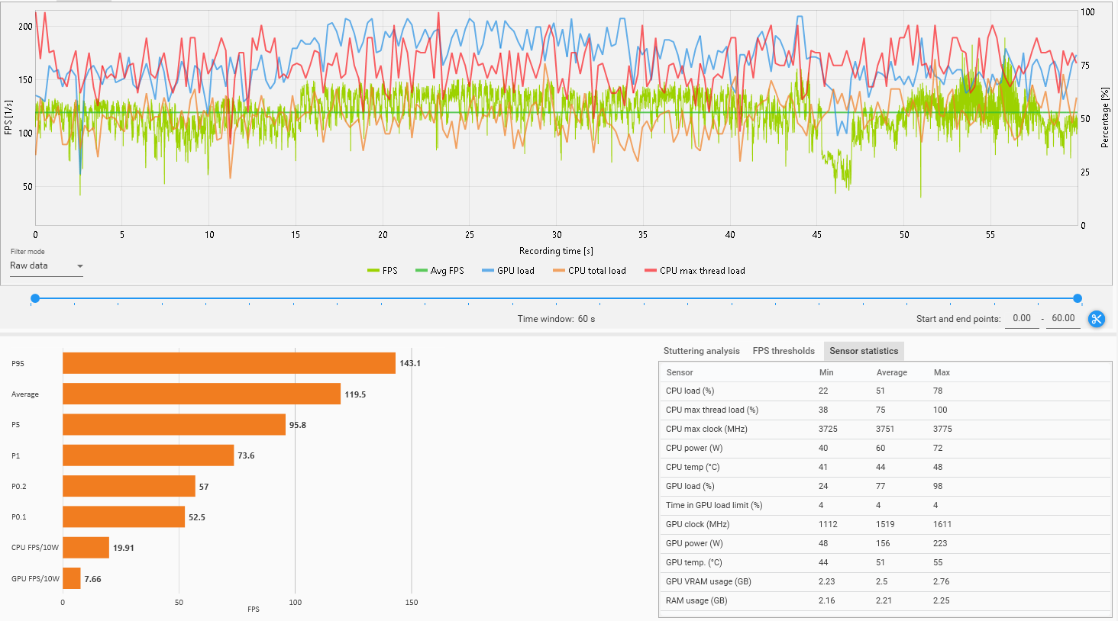Toggle the CPU total load legend entry
This screenshot has width=1118, height=621.
(x=590, y=271)
